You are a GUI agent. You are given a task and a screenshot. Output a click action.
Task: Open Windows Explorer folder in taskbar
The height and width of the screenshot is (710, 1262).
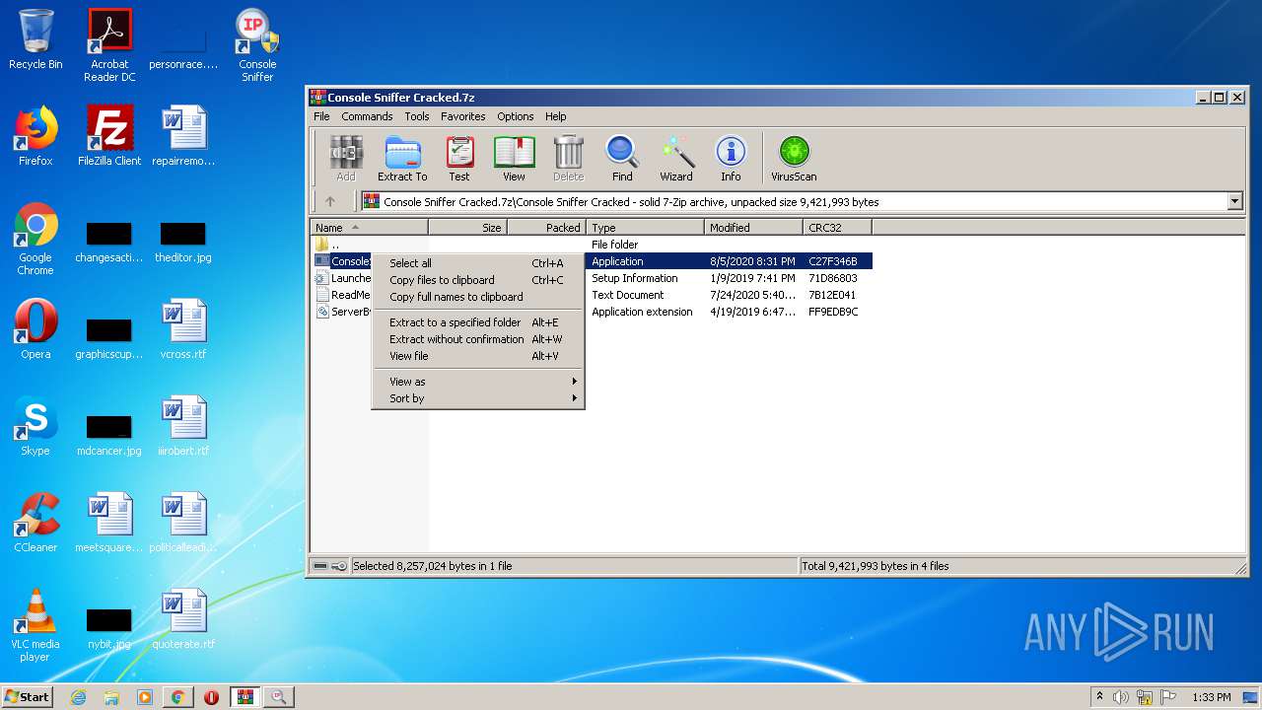pyautogui.click(x=111, y=697)
